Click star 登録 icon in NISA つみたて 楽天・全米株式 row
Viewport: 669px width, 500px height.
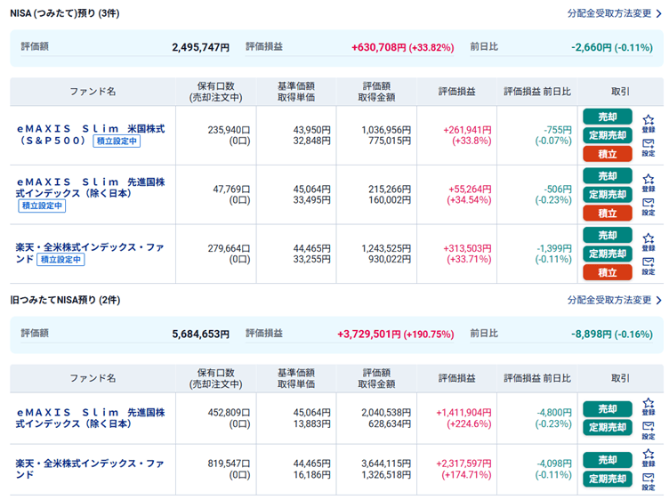click(x=648, y=243)
